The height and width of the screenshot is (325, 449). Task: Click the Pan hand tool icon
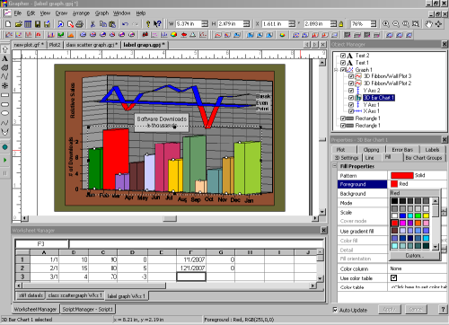pos(429,24)
